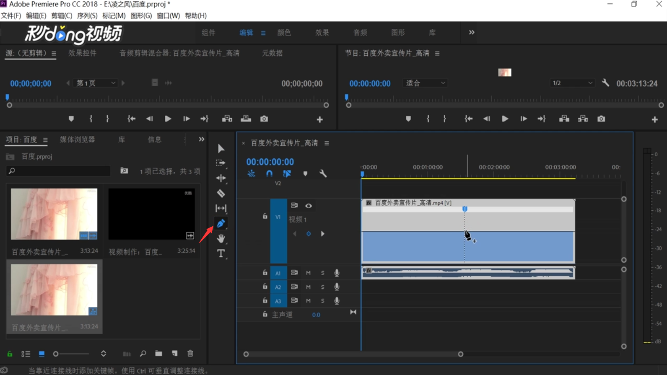Image resolution: width=667 pixels, height=375 pixels.
Task: Add-remove keyframe on V1 track
Action: 309,234
